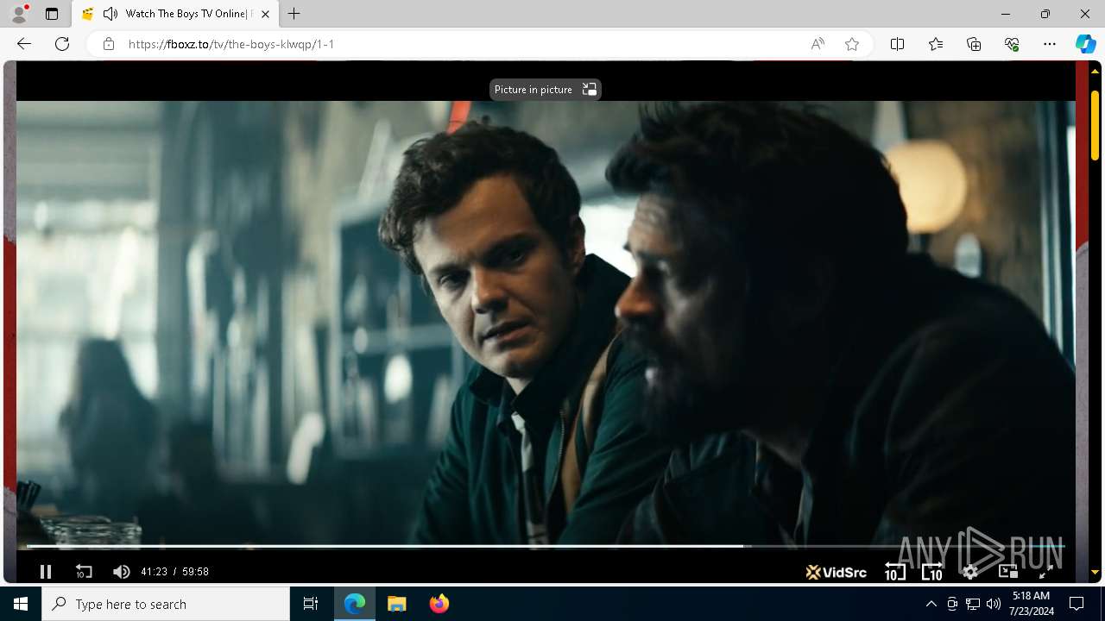
Task: Refresh the current page
Action: (62, 44)
